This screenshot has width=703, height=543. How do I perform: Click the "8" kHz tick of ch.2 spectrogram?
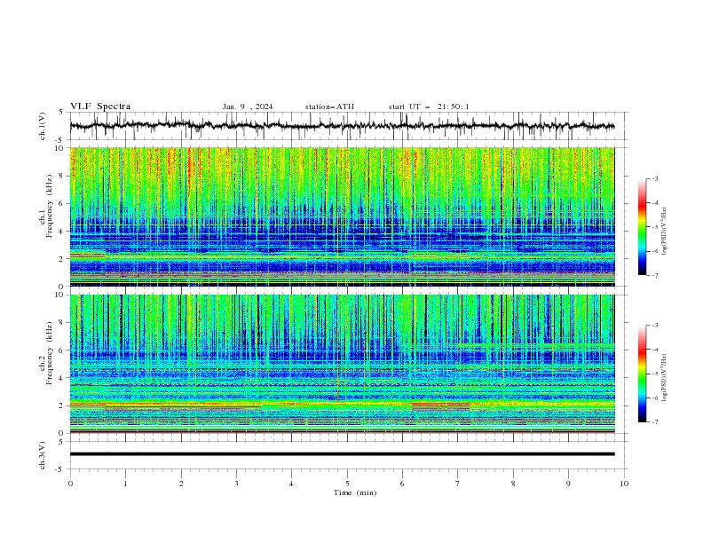click(62, 323)
